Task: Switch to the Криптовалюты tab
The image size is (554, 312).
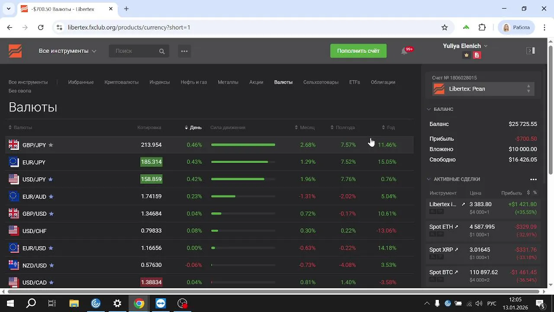Action: [x=121, y=82]
